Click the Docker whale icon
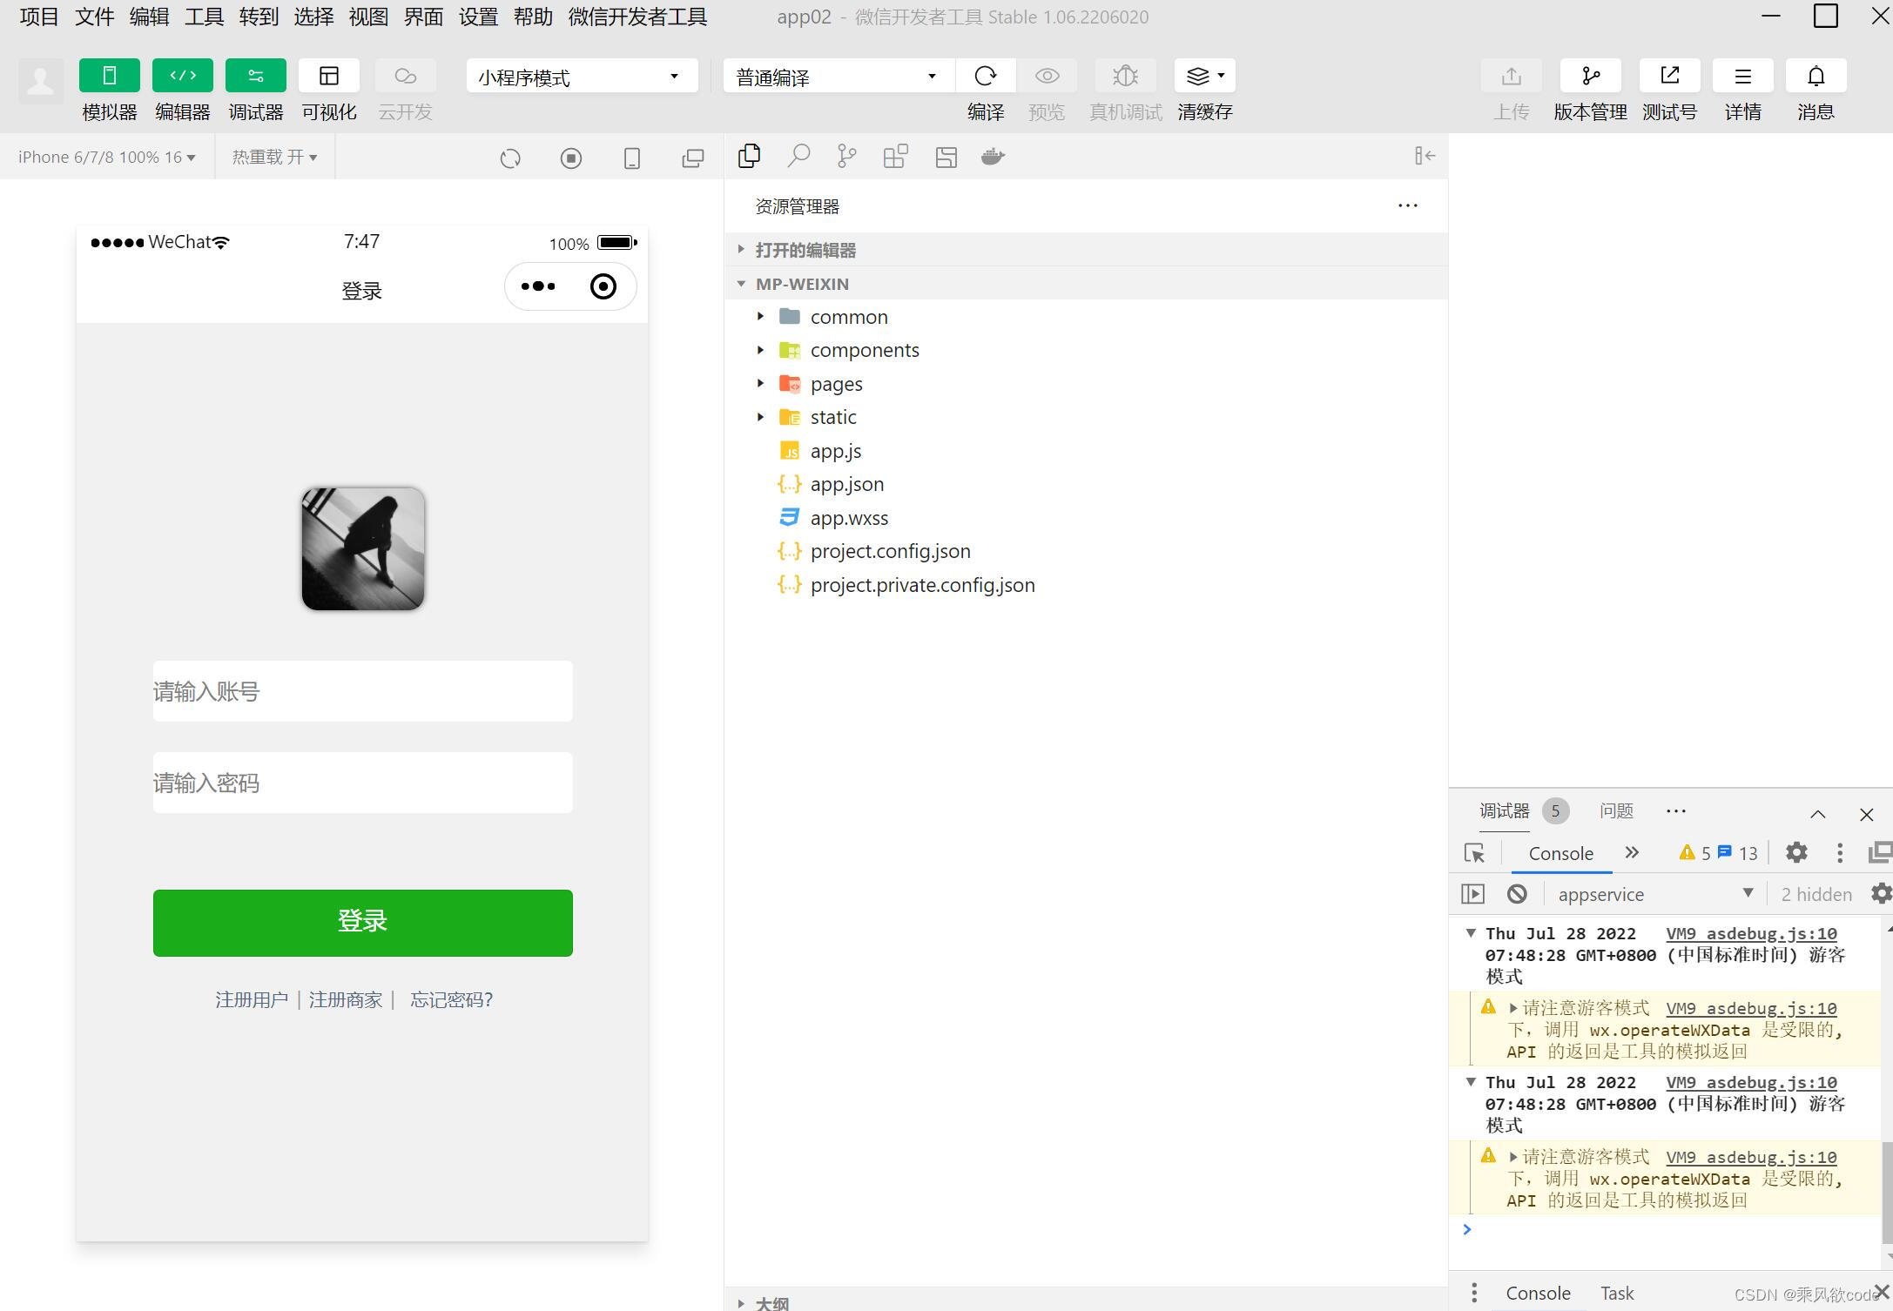 click(993, 157)
